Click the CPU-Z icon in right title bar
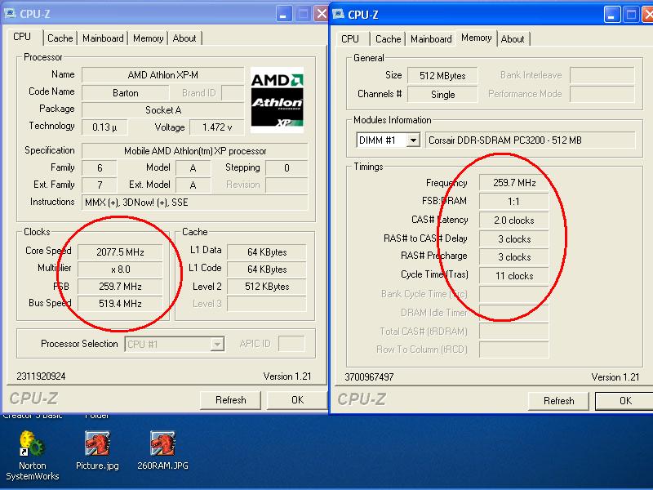 [x=338, y=14]
